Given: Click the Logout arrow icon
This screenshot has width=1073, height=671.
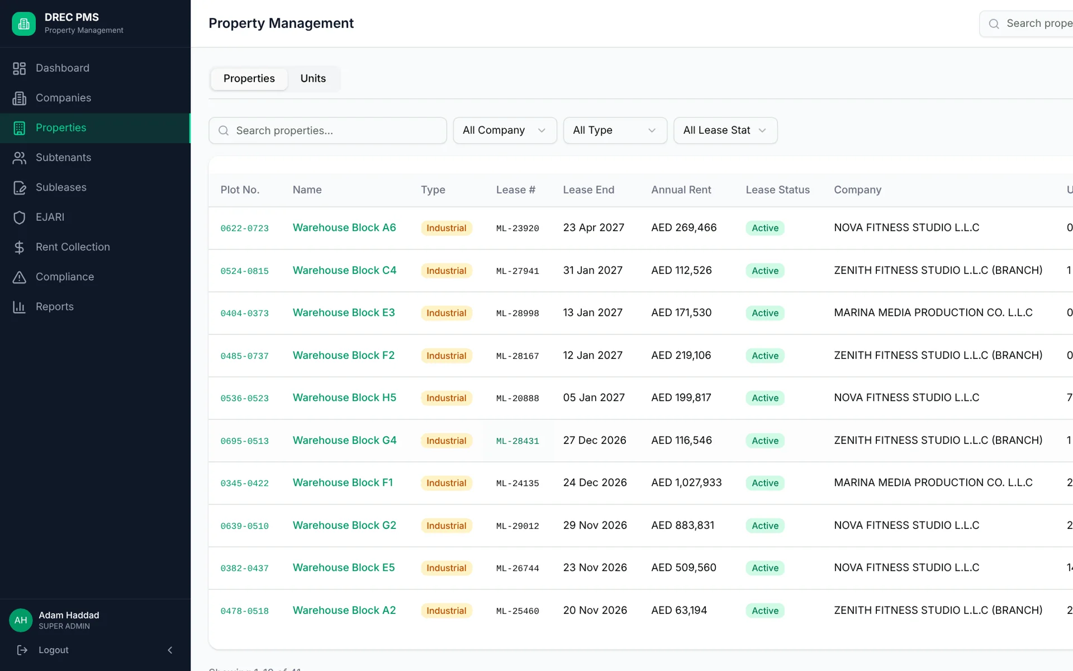Looking at the screenshot, I should (x=22, y=650).
